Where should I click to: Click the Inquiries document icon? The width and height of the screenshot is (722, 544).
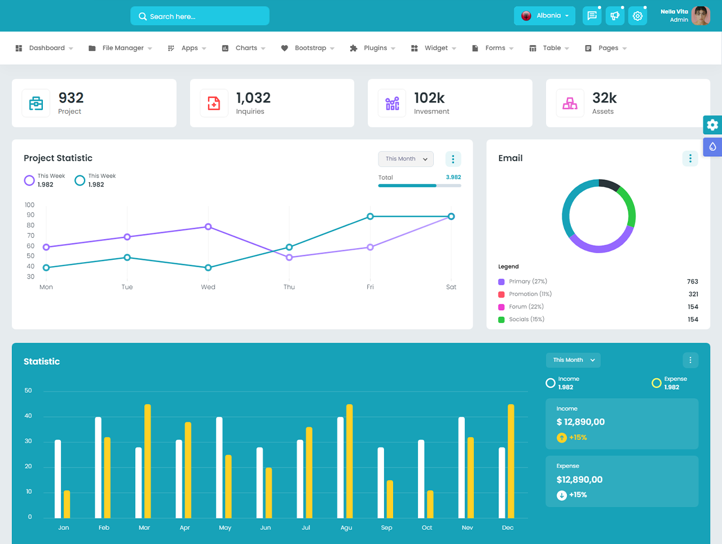(214, 103)
